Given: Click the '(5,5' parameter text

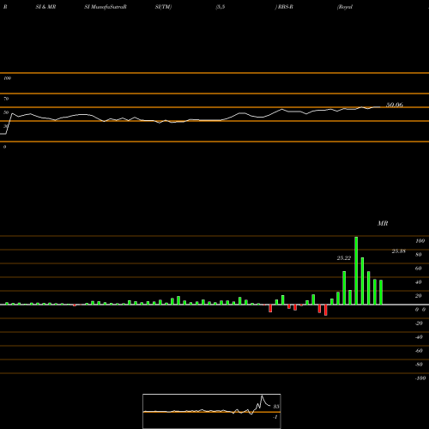Looking at the screenshot, I should 221,7.
